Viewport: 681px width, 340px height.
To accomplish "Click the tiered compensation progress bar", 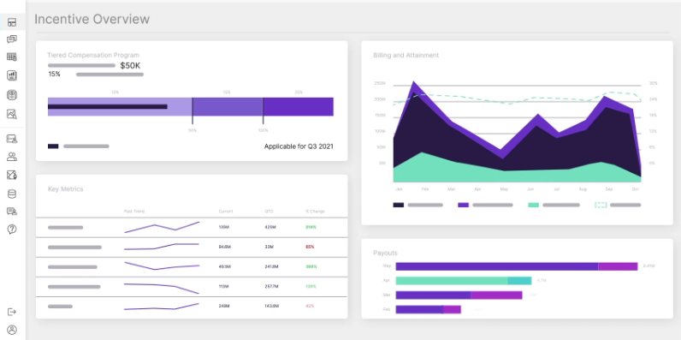I will pos(191,106).
